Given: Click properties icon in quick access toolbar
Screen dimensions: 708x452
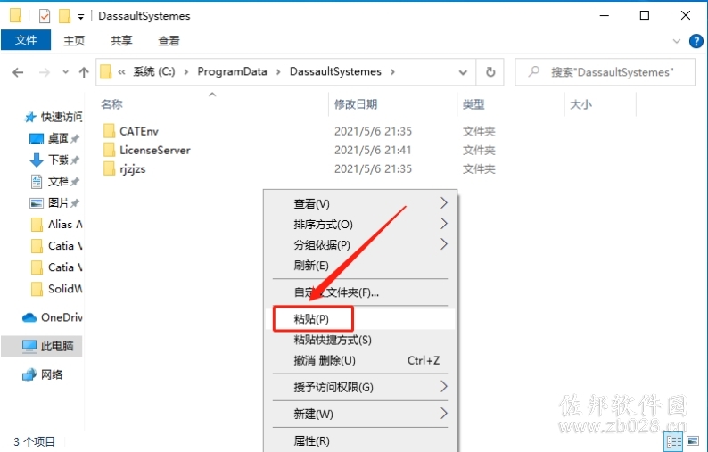Looking at the screenshot, I should (45, 16).
